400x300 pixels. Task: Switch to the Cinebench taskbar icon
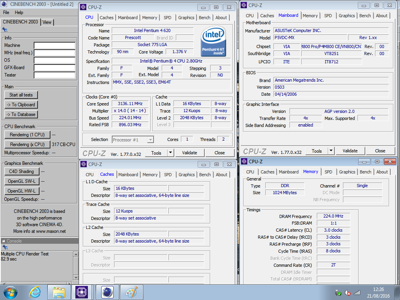(107, 292)
